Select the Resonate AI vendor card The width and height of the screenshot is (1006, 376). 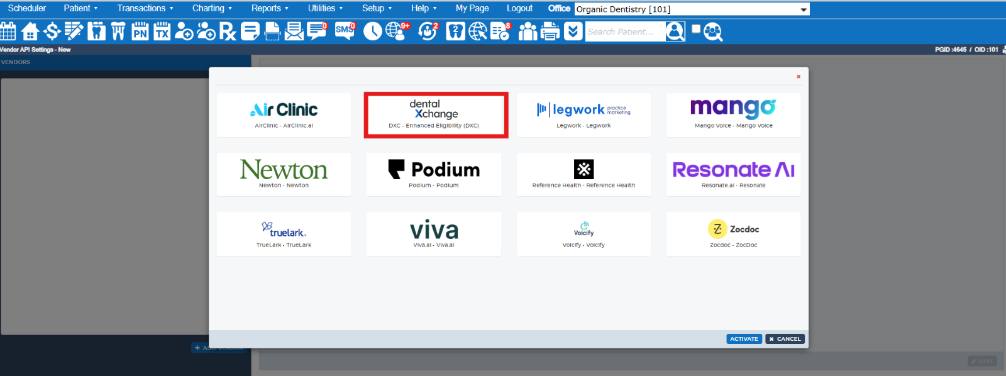click(x=733, y=174)
